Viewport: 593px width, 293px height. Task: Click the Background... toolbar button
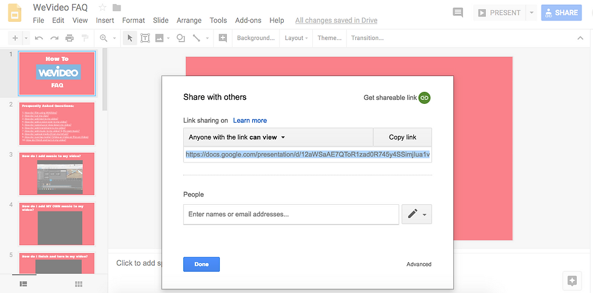[256, 37]
